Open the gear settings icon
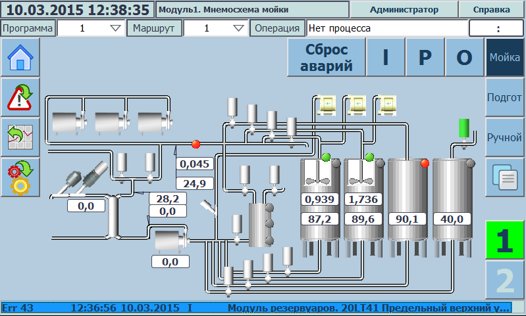 pyautogui.click(x=20, y=177)
